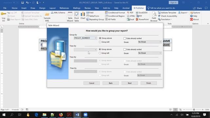Expand the Translation dropdown
This screenshot has height=118, width=210.
pos(165,19)
